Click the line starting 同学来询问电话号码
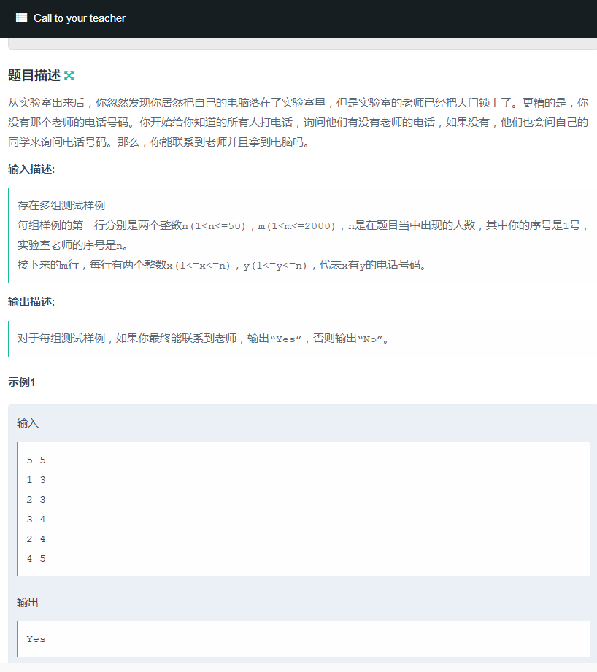The image size is (597, 672). 159,142
